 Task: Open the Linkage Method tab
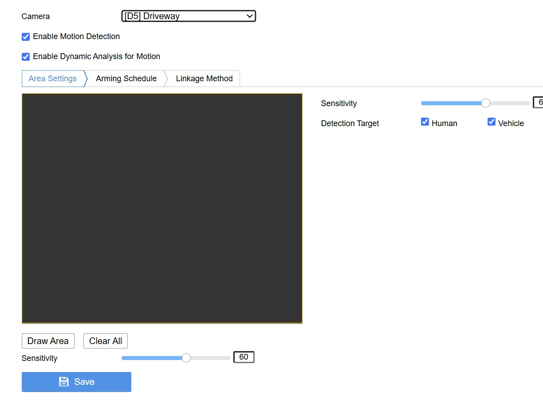[x=204, y=79]
